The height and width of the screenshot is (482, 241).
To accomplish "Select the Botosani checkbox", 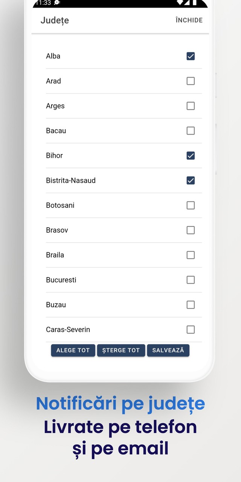I will [x=191, y=205].
